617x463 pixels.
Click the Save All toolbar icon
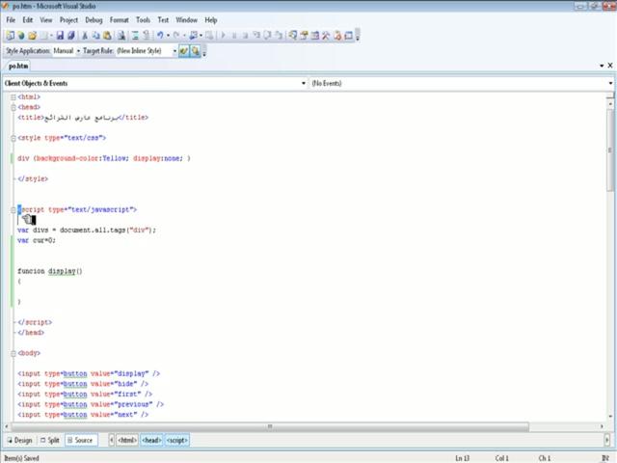(71, 36)
